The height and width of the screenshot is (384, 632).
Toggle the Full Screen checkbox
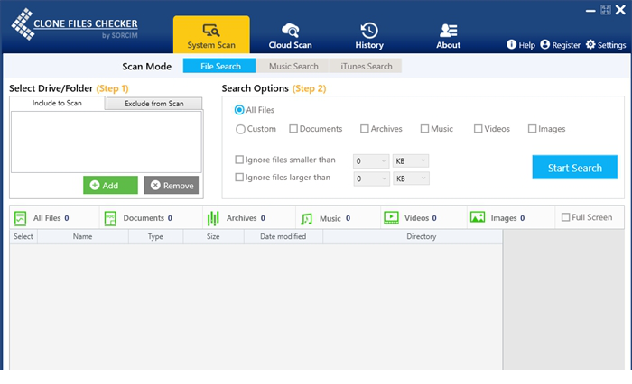[566, 217]
